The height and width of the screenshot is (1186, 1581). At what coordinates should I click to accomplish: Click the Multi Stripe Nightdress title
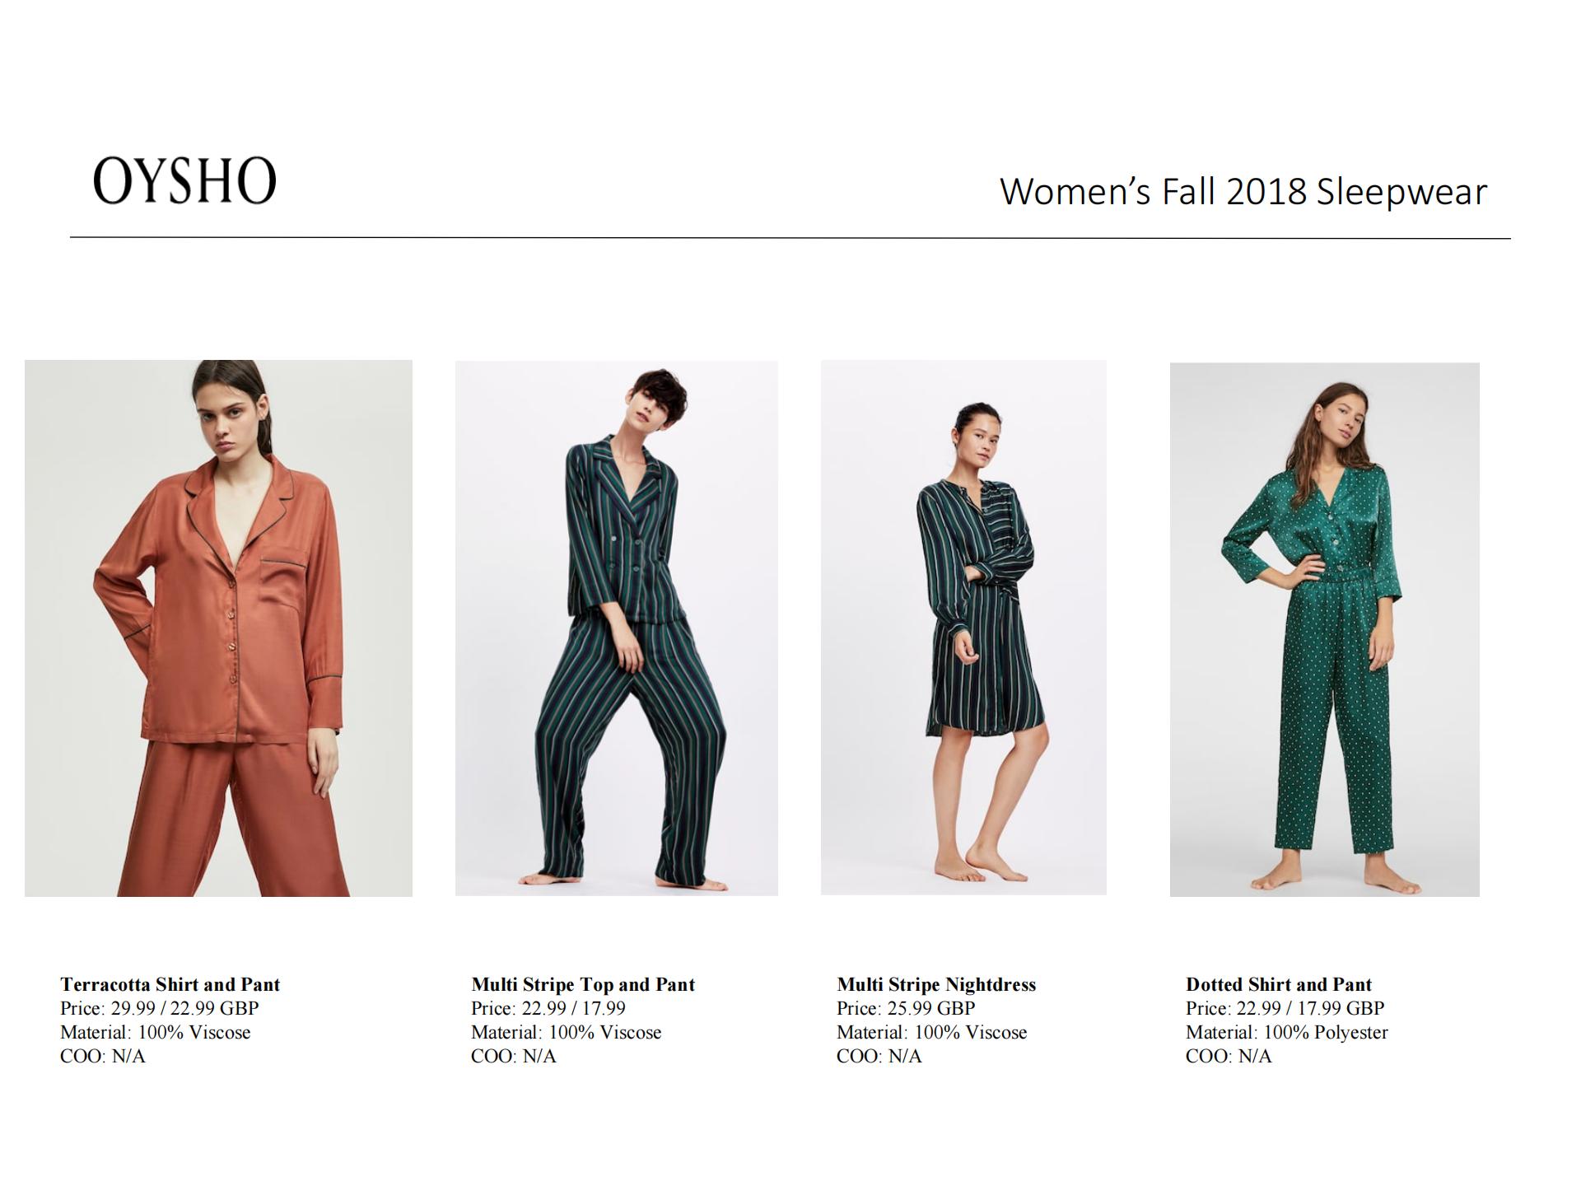tap(936, 984)
